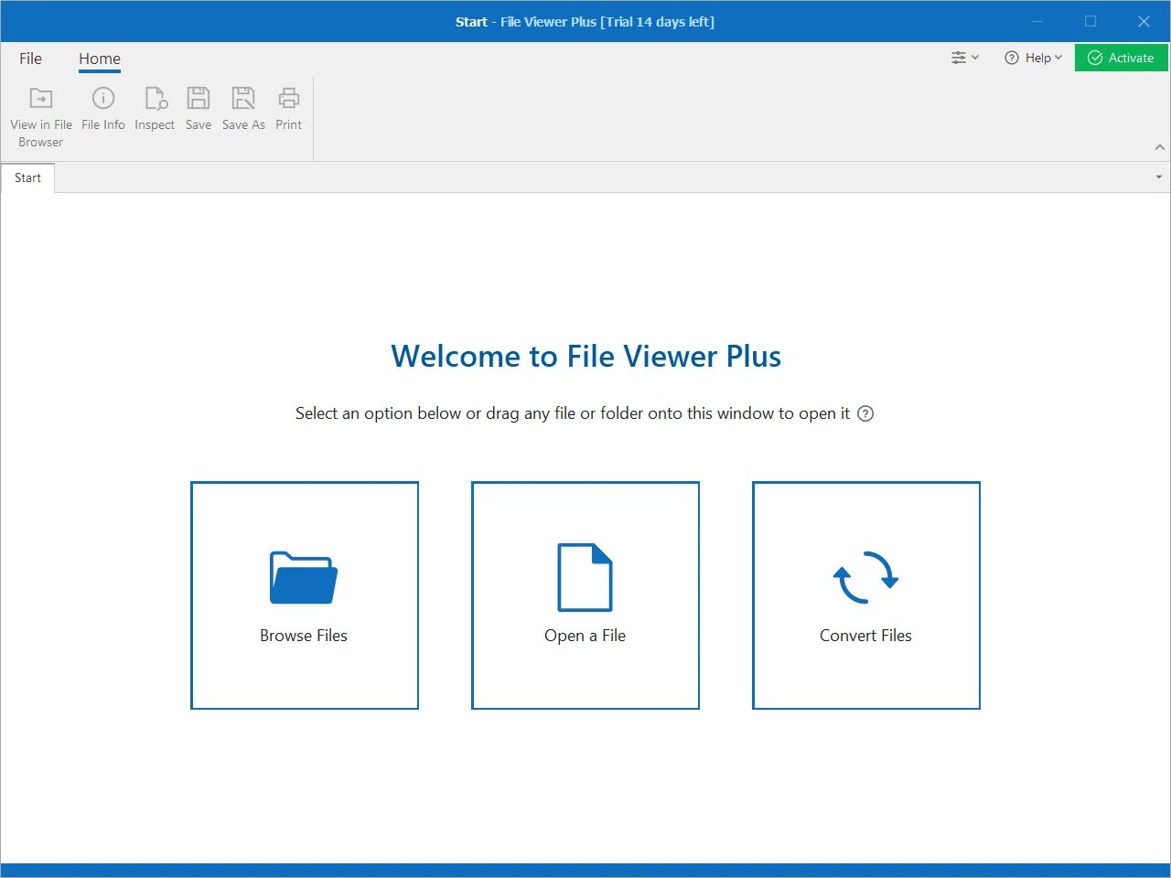
Task: Click the Browse Files folder icon
Action: click(304, 576)
